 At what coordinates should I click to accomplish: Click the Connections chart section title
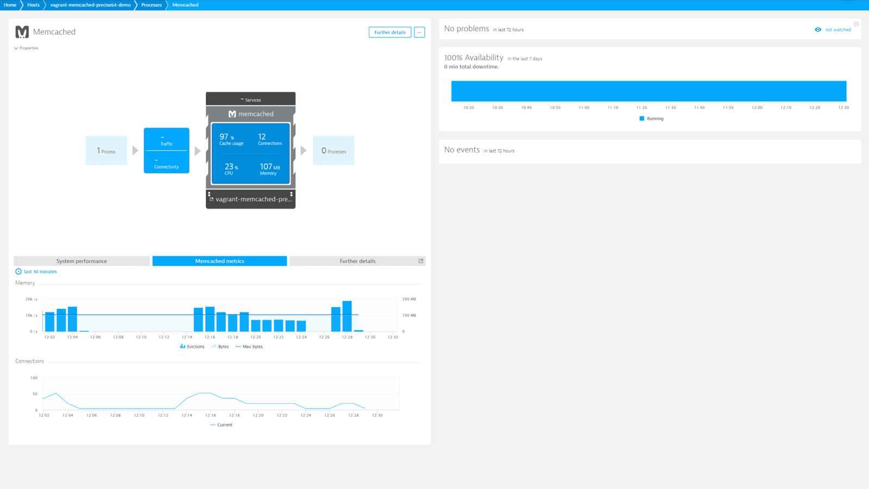pos(29,361)
